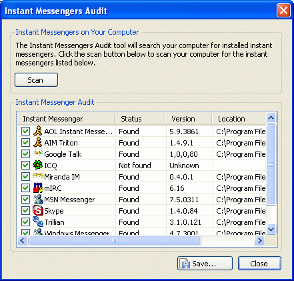The image size is (294, 281).
Task: Select the mIRC row name
Action: 53,188
